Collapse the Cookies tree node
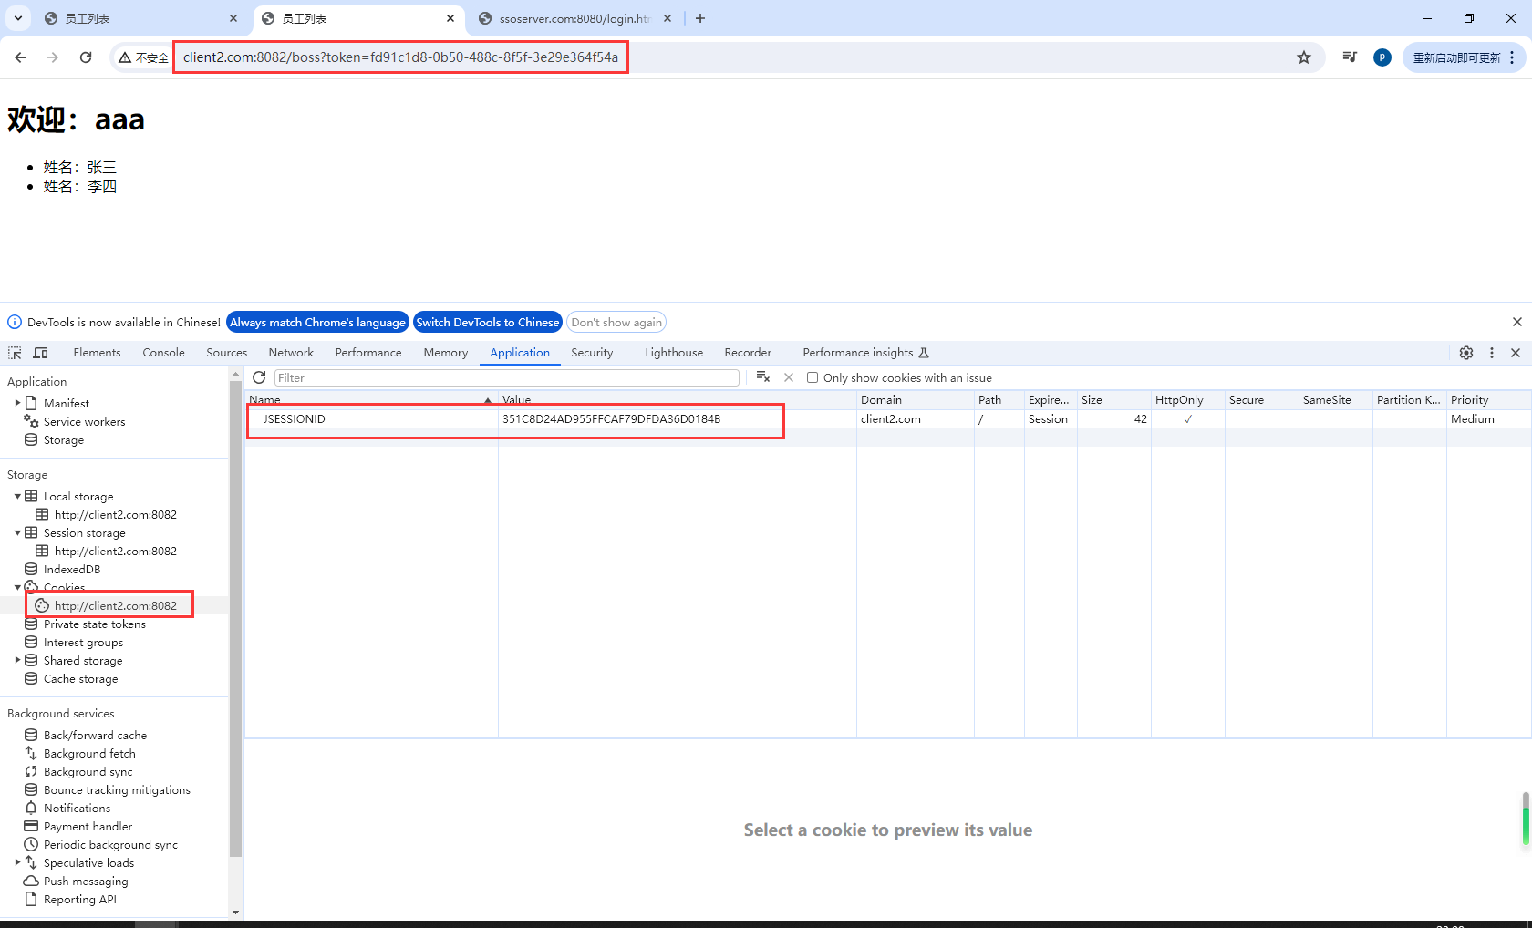This screenshot has height=928, width=1532. click(17, 587)
